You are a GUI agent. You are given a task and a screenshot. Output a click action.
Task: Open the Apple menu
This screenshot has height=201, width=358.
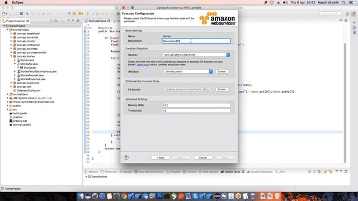[x=6, y=2]
